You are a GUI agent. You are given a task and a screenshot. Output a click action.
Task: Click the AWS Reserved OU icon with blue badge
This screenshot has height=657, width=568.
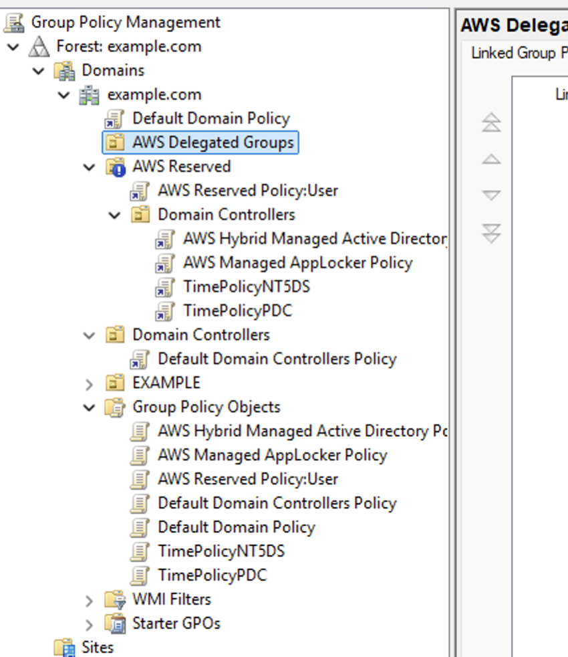point(116,167)
